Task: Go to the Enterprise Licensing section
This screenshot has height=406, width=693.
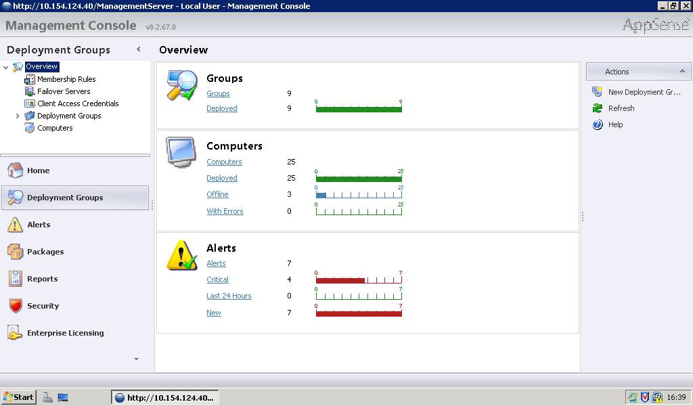Action: pyautogui.click(x=65, y=333)
